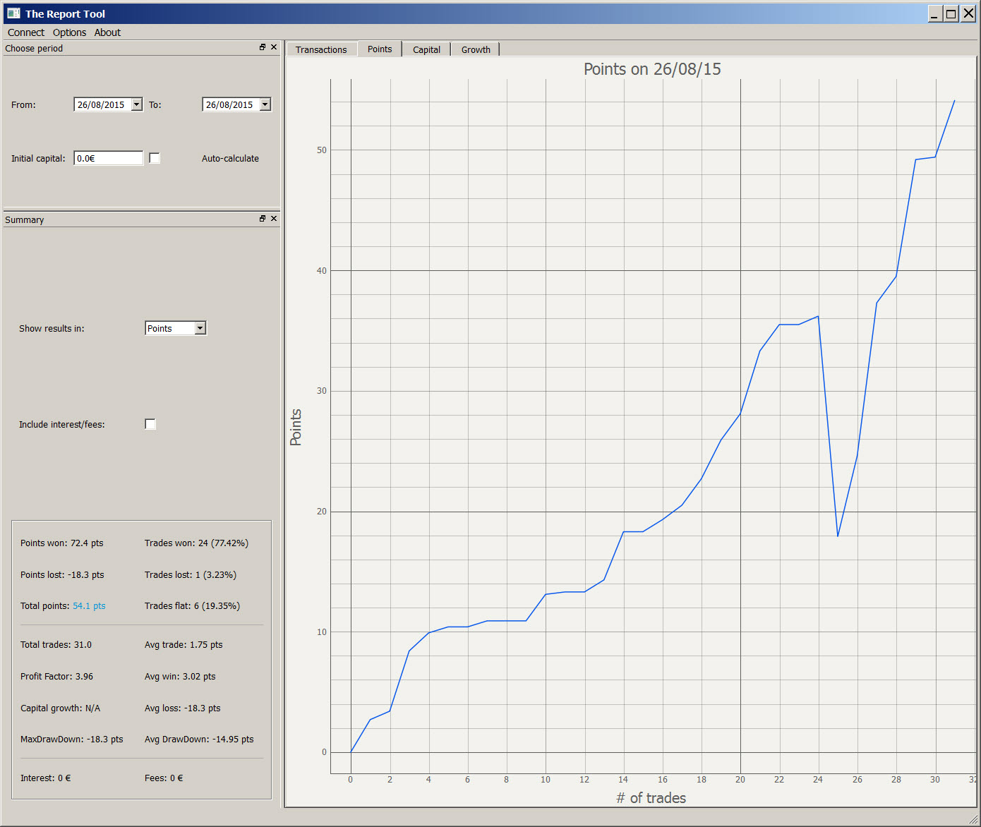The image size is (981, 827).
Task: Open the Connect menu
Action: pyautogui.click(x=26, y=32)
